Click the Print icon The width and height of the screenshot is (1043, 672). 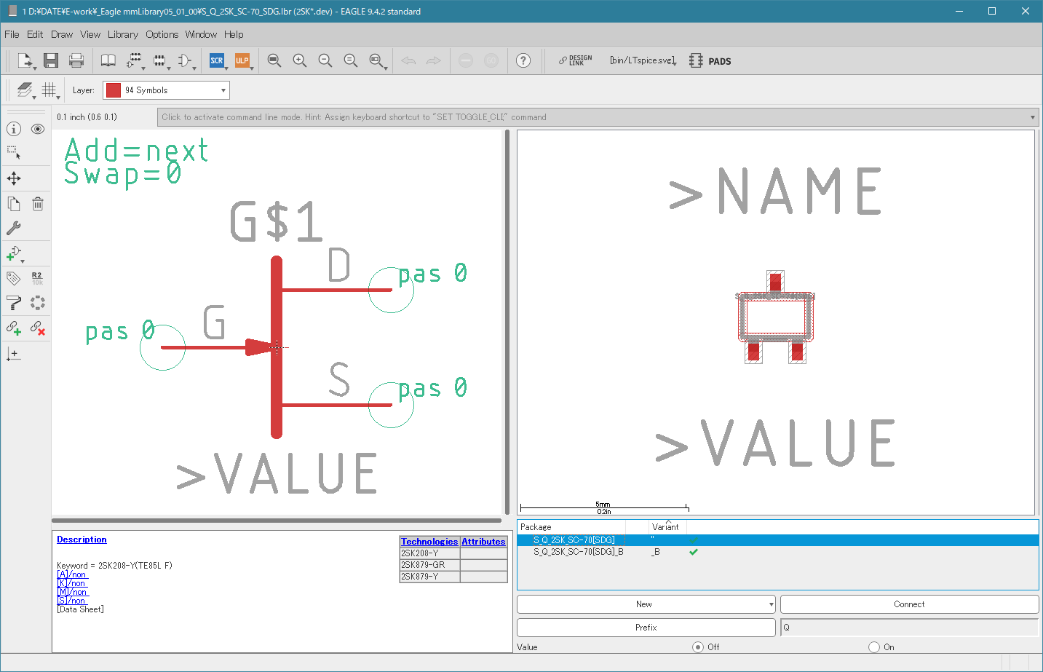(76, 60)
